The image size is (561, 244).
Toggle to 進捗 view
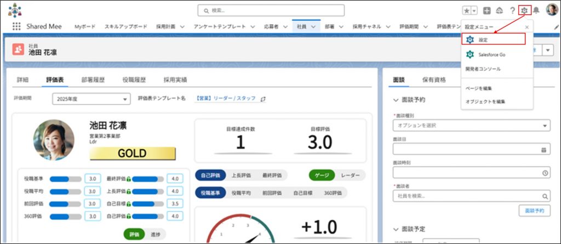pos(156,234)
